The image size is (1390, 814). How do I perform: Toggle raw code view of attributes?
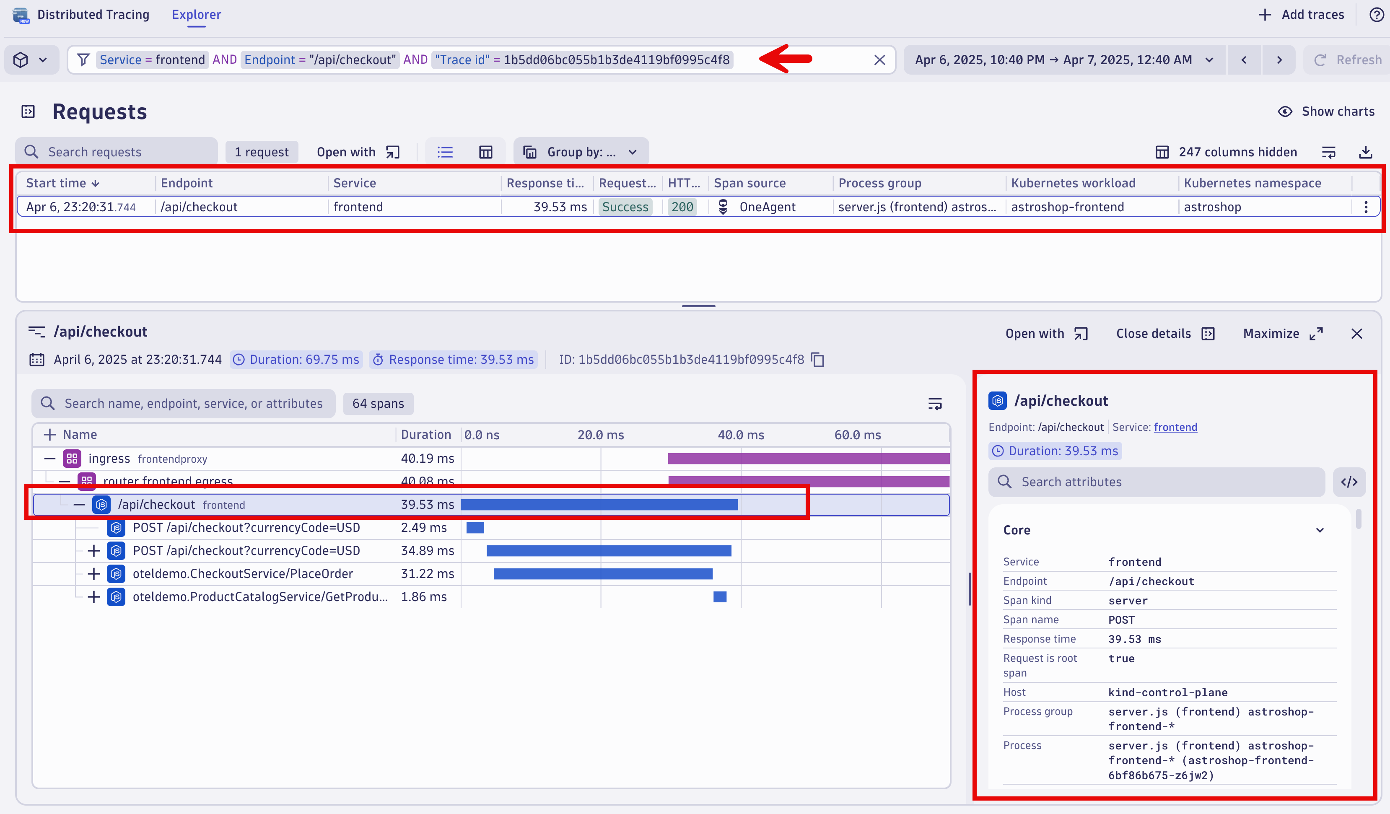point(1349,482)
